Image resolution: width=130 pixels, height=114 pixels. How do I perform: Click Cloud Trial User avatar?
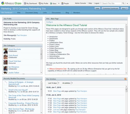5,62
